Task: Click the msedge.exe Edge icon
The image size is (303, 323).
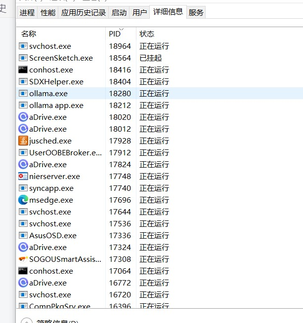Action: tap(23, 200)
